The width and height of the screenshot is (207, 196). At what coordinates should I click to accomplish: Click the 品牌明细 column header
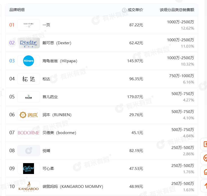[17, 10]
